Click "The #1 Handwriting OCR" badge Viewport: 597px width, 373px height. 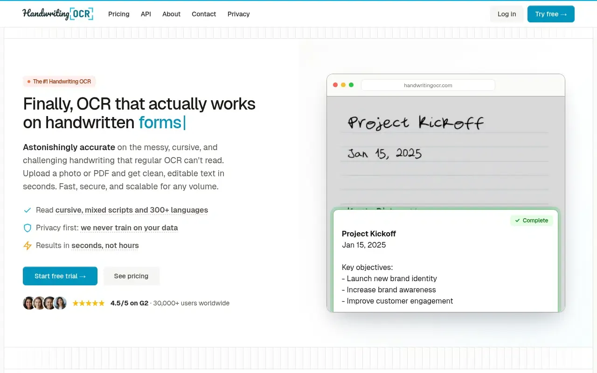[x=59, y=82]
